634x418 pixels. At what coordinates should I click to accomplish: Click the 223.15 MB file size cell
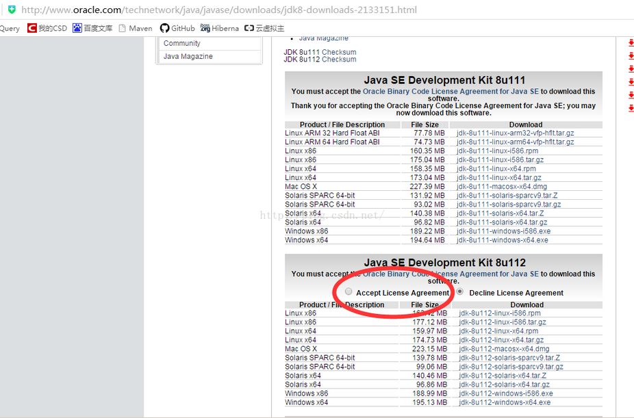point(429,348)
